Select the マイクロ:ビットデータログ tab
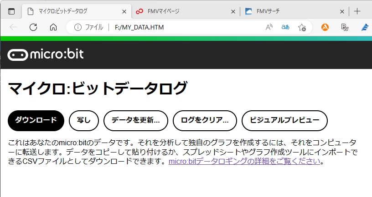The image size is (372, 197). [77, 11]
